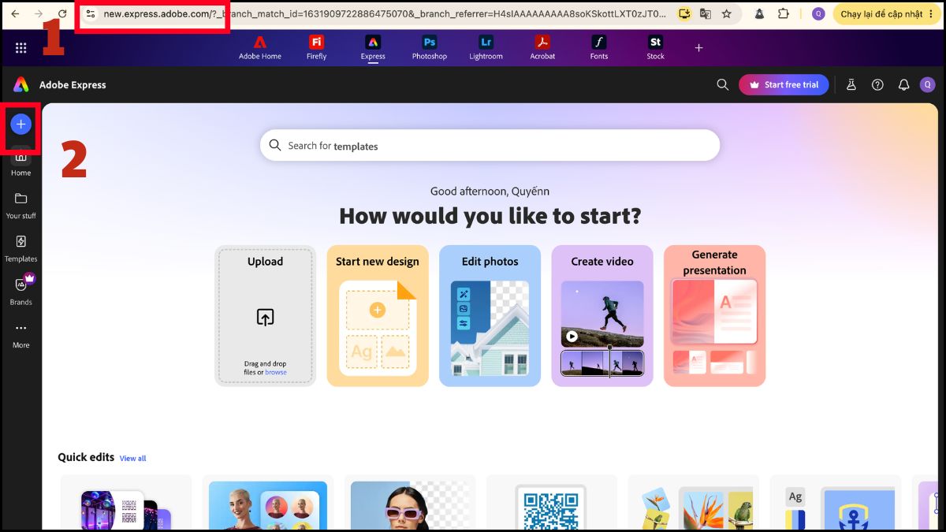The width and height of the screenshot is (946, 532).
Task: Click the browser address bar URL
Action: pos(385,14)
